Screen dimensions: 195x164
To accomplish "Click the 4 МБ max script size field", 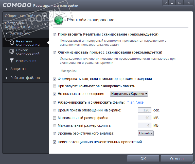I will click(x=145, y=125).
